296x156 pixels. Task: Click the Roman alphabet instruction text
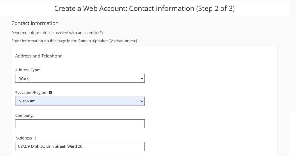coord(74,41)
